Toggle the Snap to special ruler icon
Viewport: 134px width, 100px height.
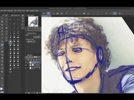(111, 13)
